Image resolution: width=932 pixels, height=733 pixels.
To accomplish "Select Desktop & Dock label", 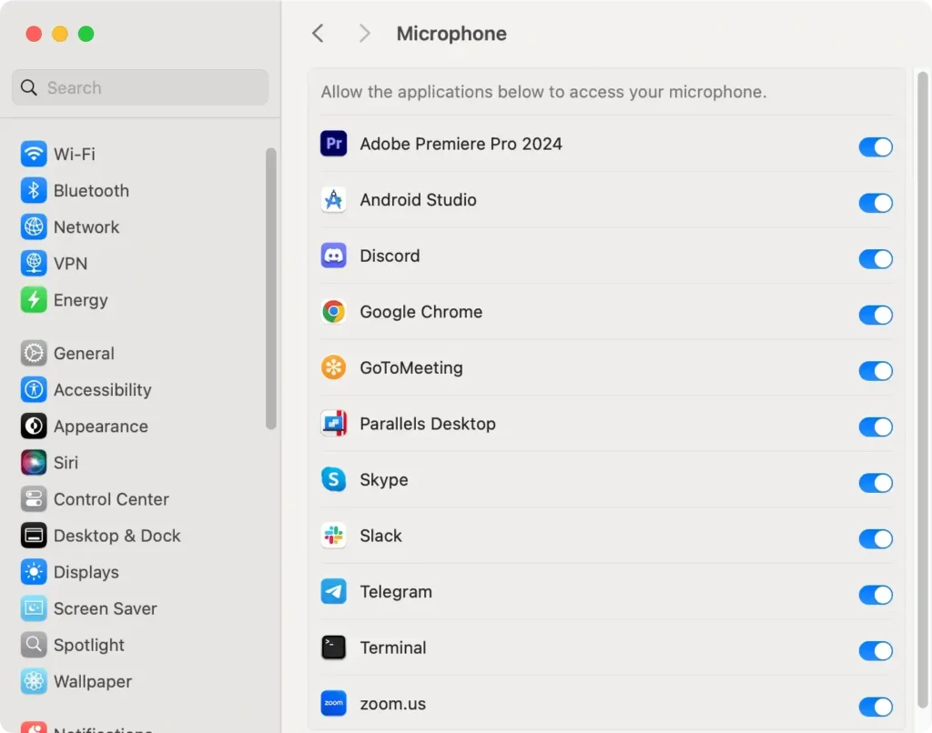I will pos(117,535).
